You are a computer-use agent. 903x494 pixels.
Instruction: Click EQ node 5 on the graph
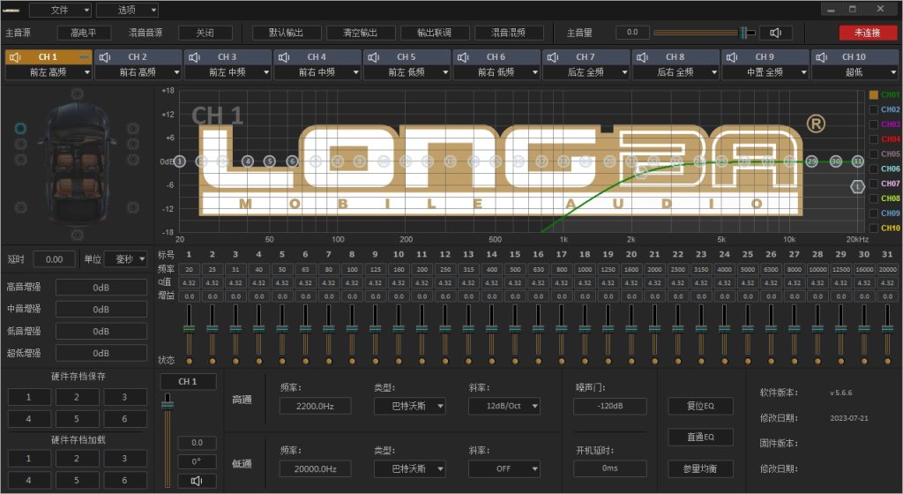(x=270, y=161)
